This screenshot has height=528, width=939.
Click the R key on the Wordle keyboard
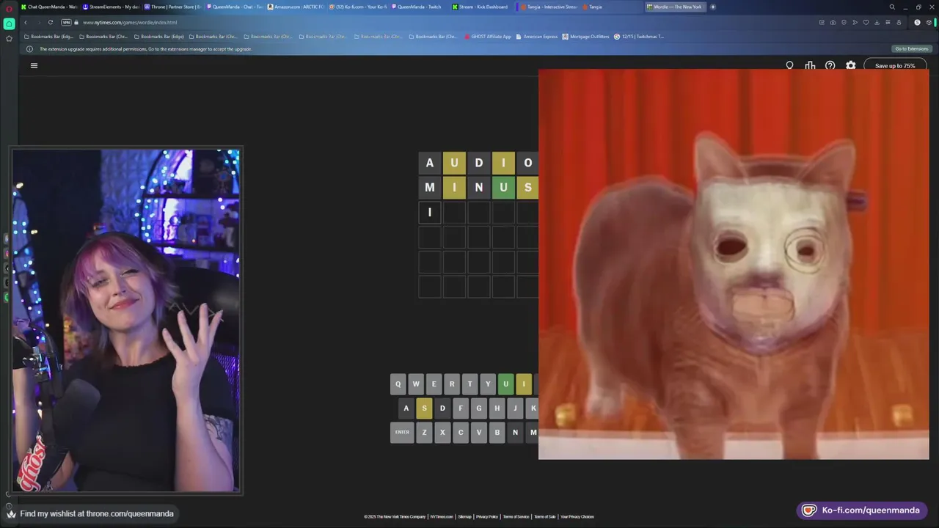click(452, 384)
